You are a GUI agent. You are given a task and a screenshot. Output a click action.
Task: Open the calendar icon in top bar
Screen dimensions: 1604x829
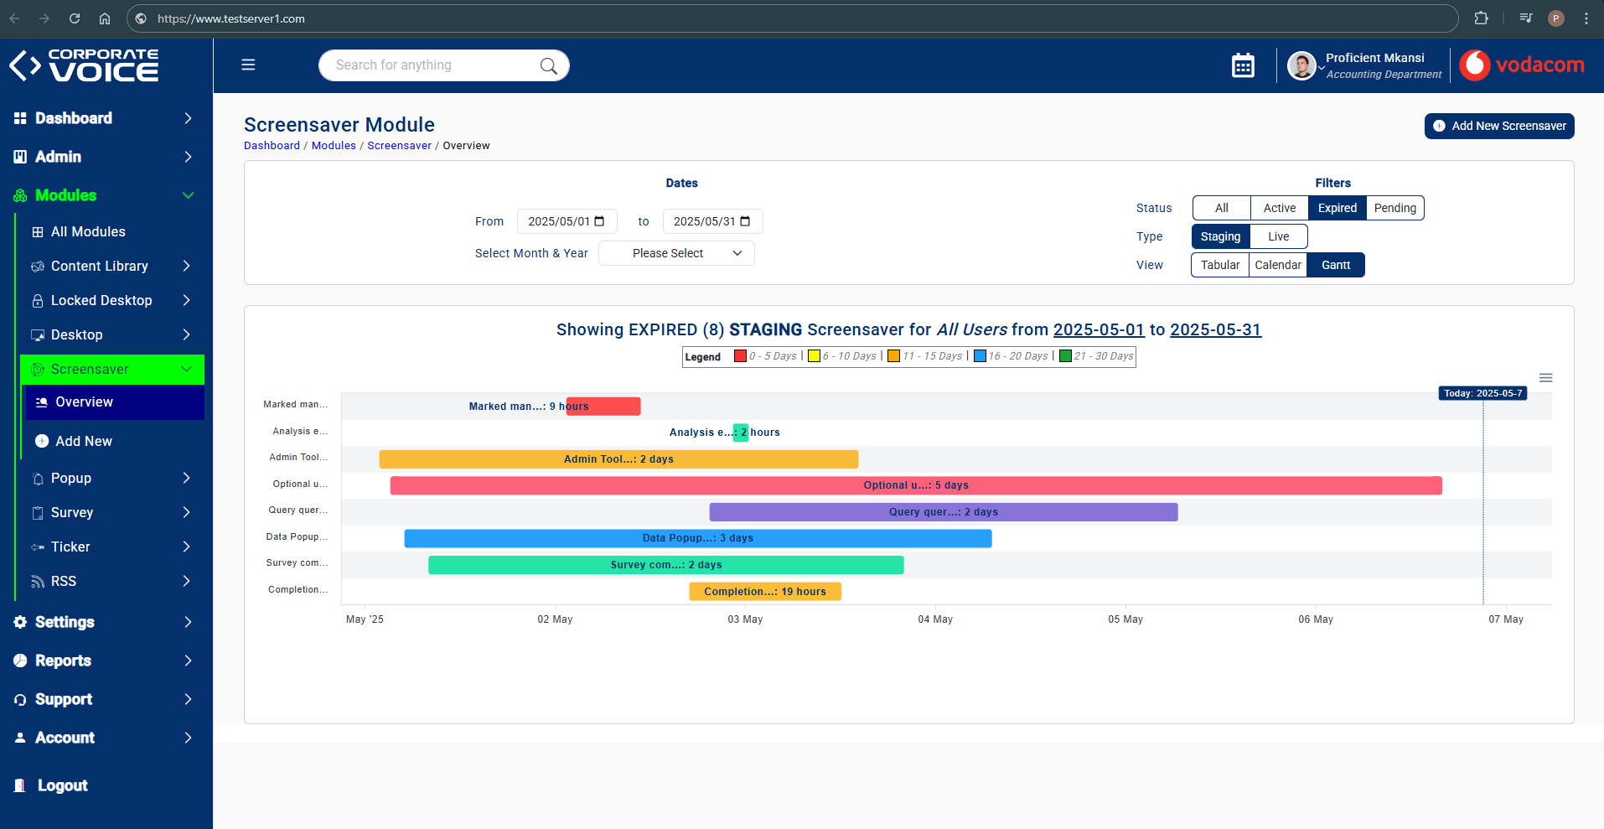(x=1243, y=65)
